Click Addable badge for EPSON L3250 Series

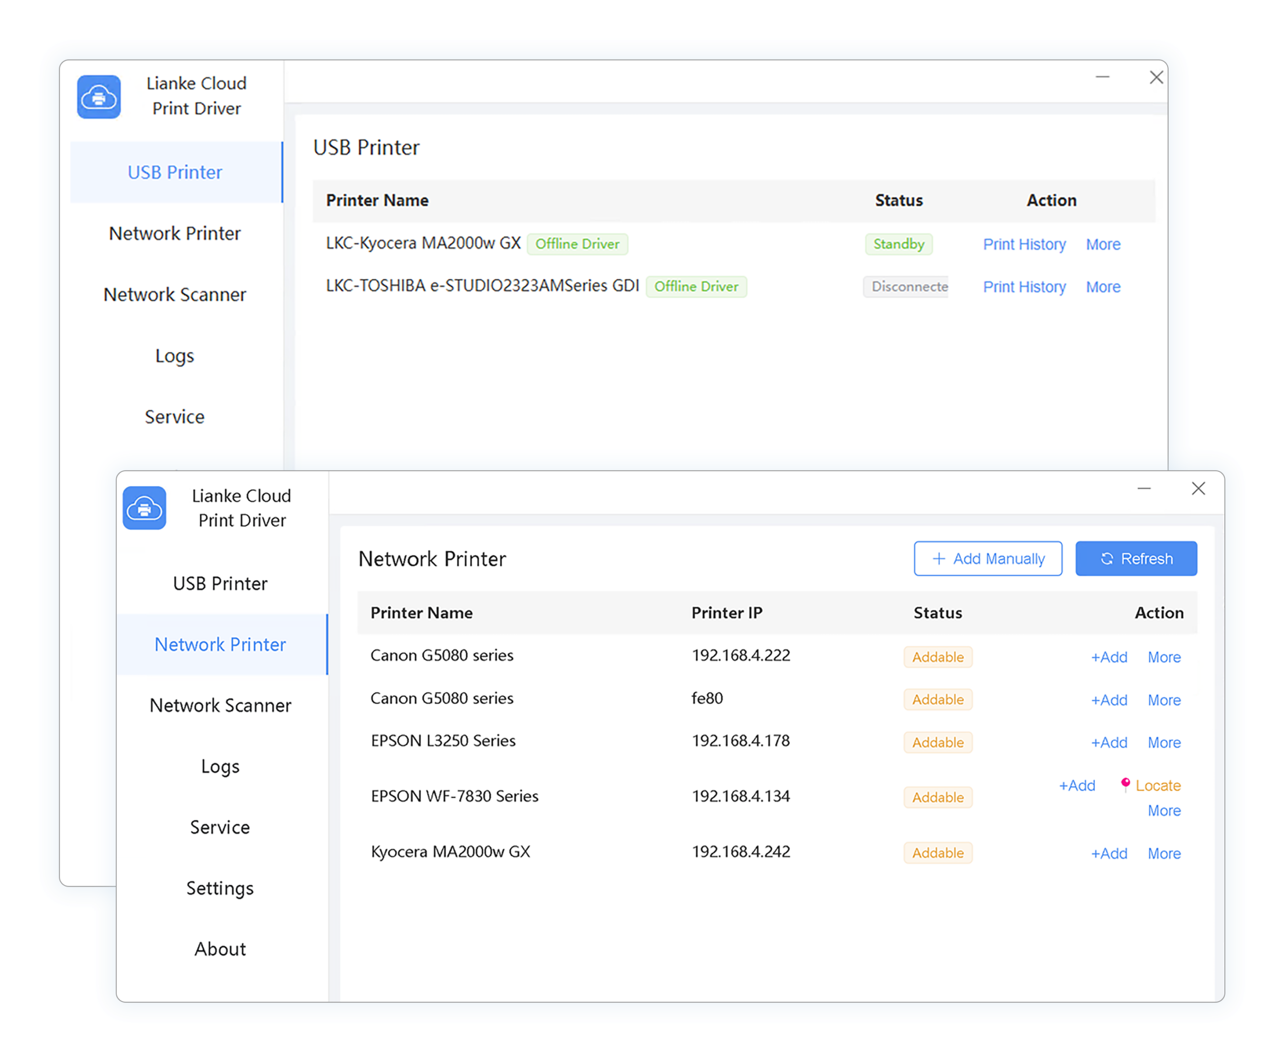tap(938, 742)
